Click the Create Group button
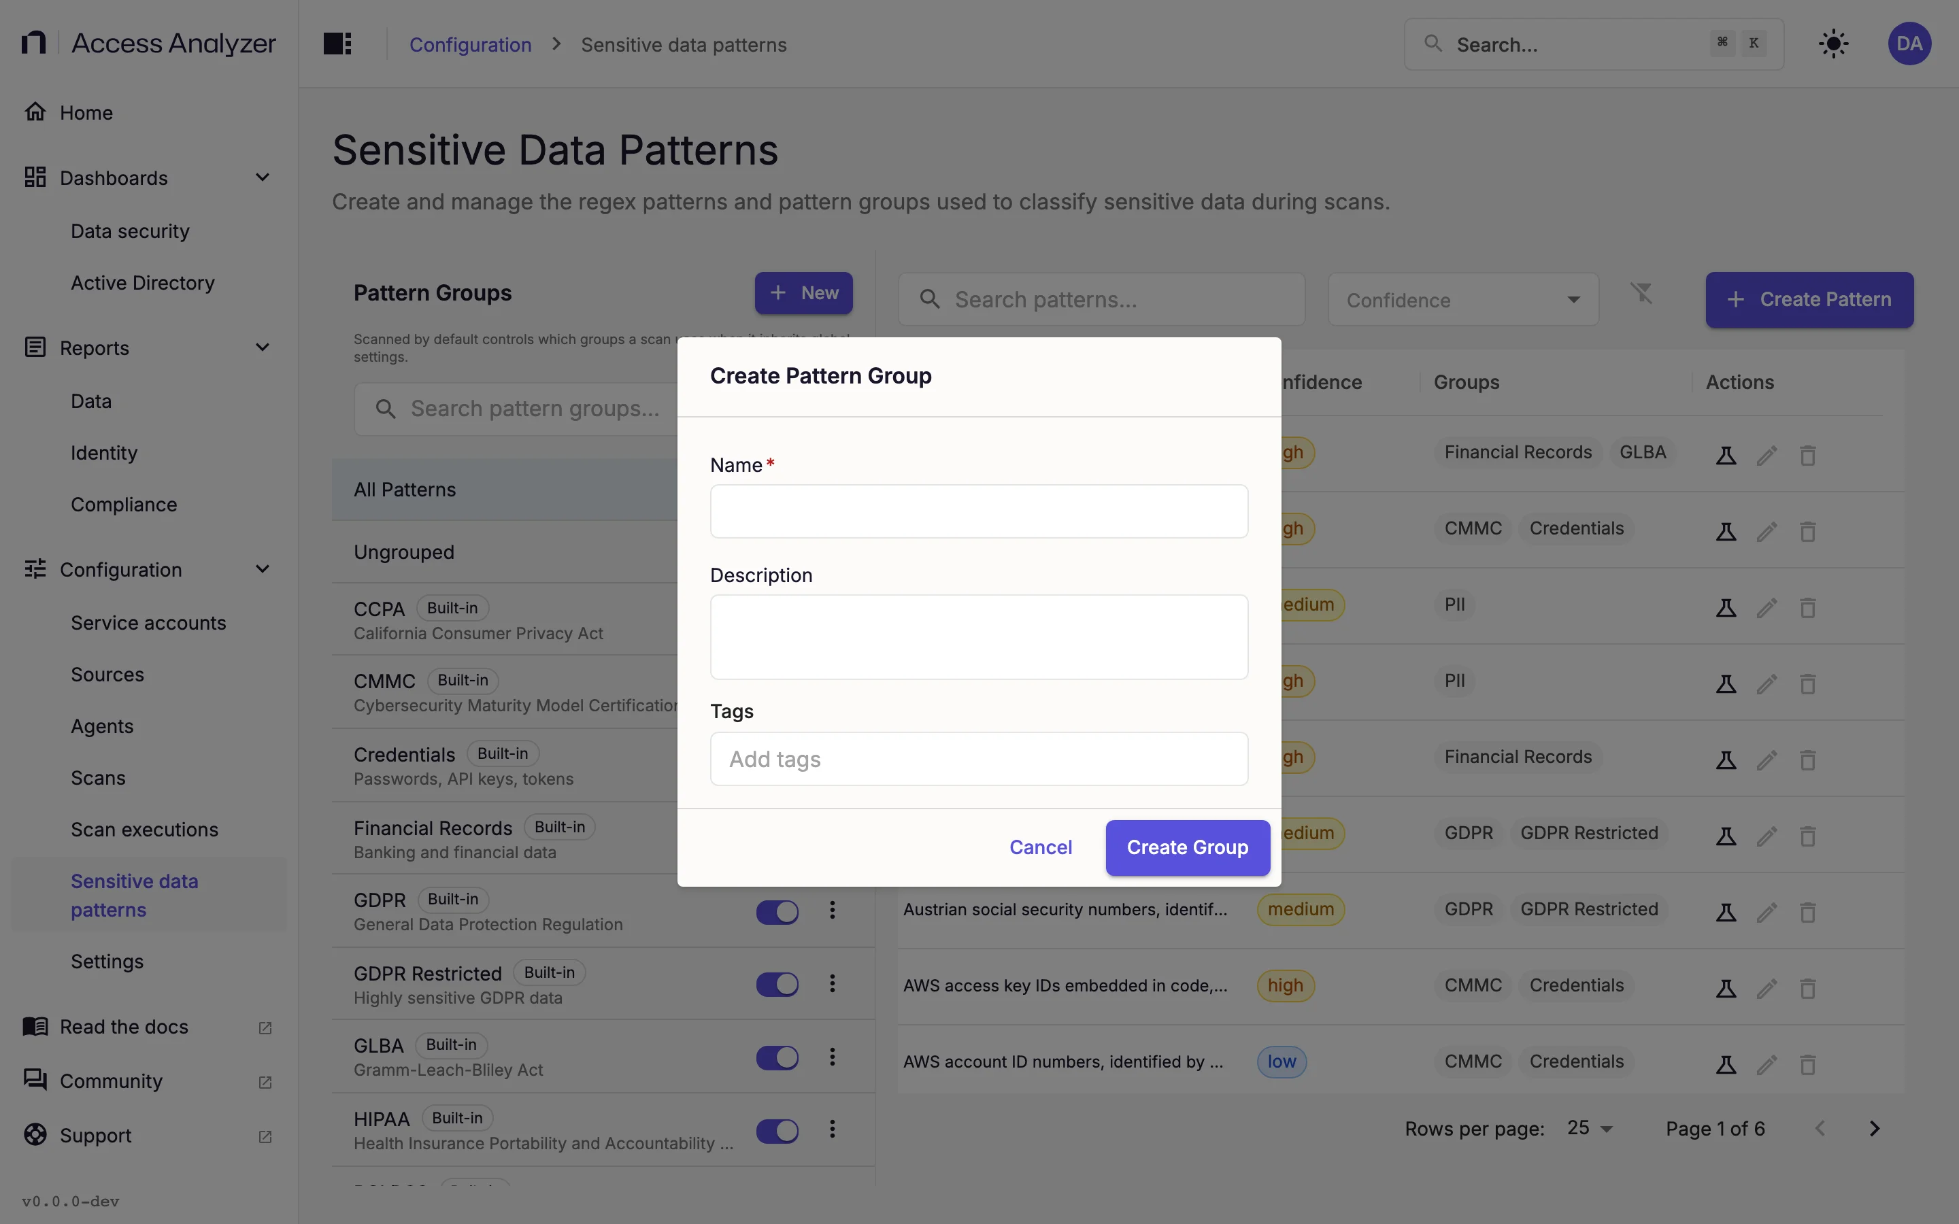The width and height of the screenshot is (1959, 1224). coord(1187,847)
